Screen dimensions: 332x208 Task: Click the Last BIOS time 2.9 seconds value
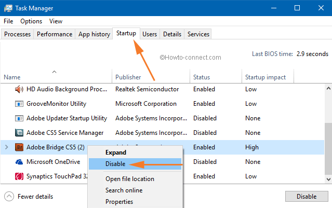312,54
